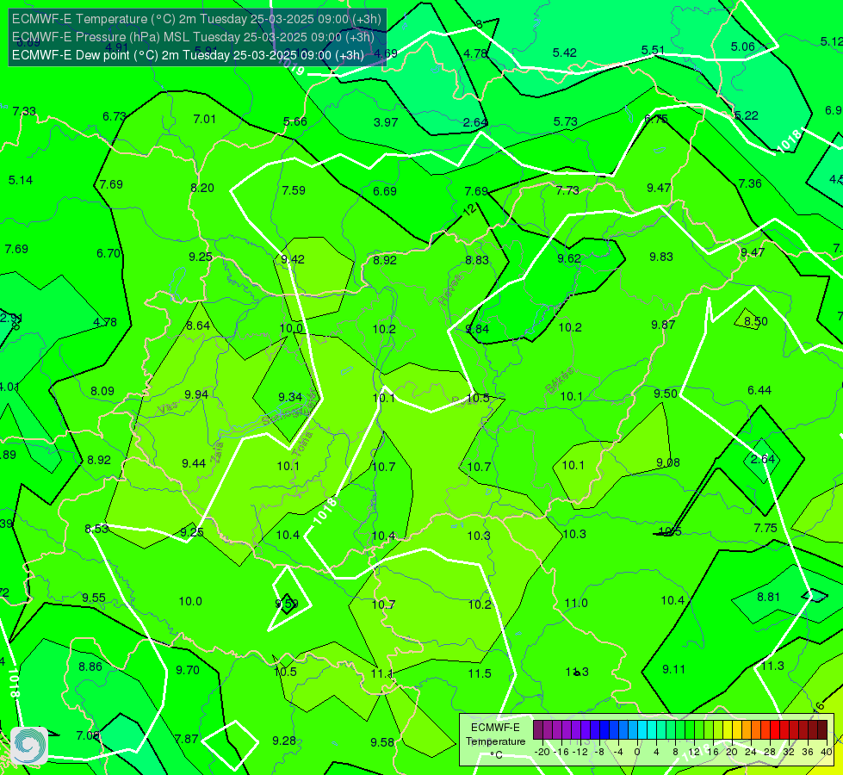Screen dimensions: 843x775
Task: Click the temperature value 6.44
Action: click(x=759, y=390)
